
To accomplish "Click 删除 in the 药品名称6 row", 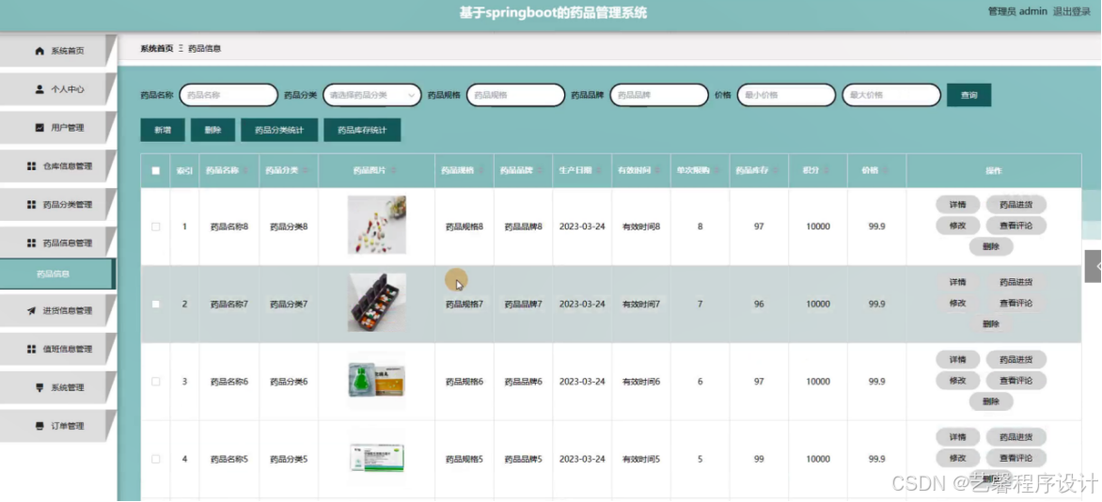I will [991, 401].
